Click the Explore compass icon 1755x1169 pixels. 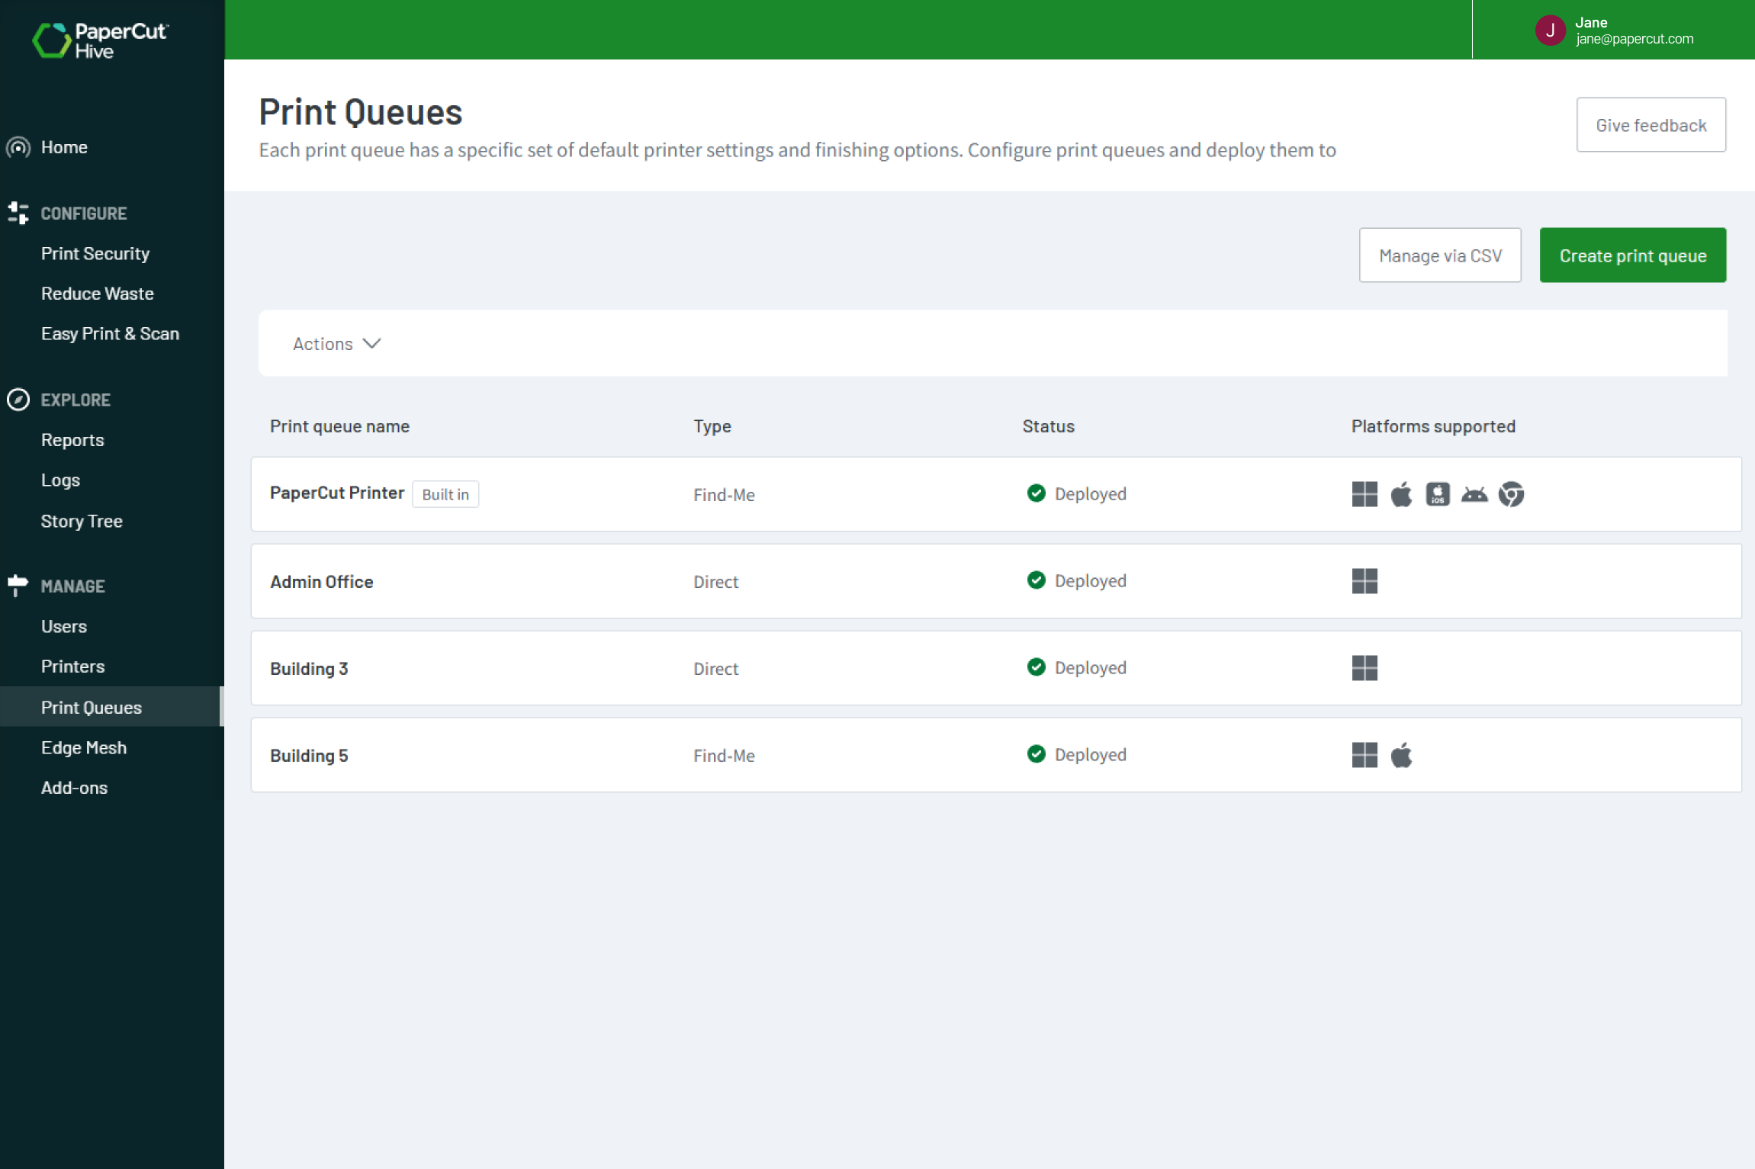[x=18, y=400]
